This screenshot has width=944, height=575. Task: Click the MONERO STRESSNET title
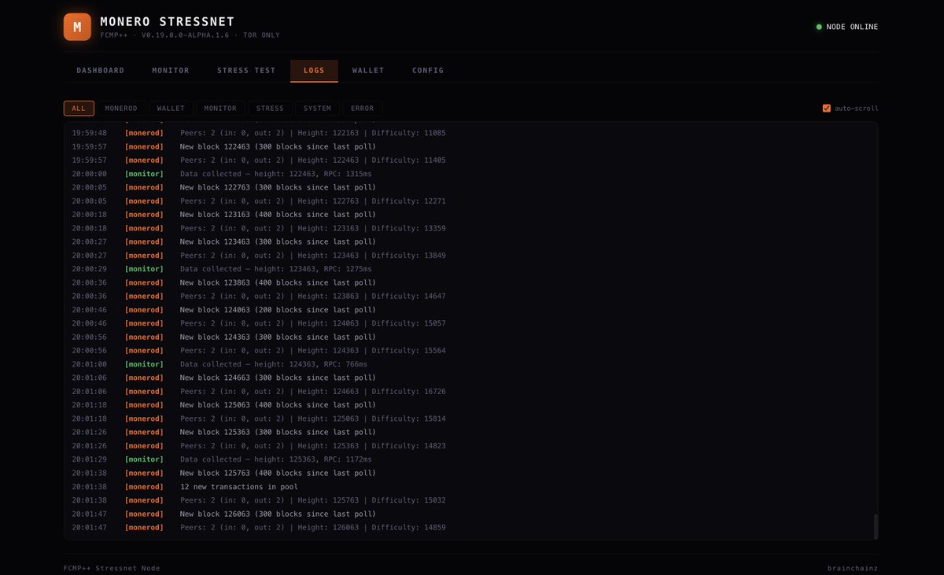point(168,22)
